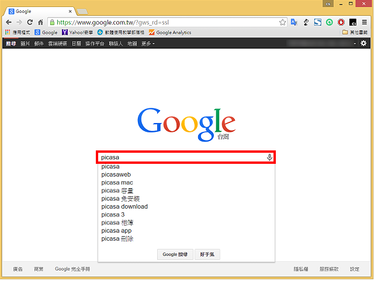Click the black square extension icon
This screenshot has height=281, width=374.
[x=353, y=22]
